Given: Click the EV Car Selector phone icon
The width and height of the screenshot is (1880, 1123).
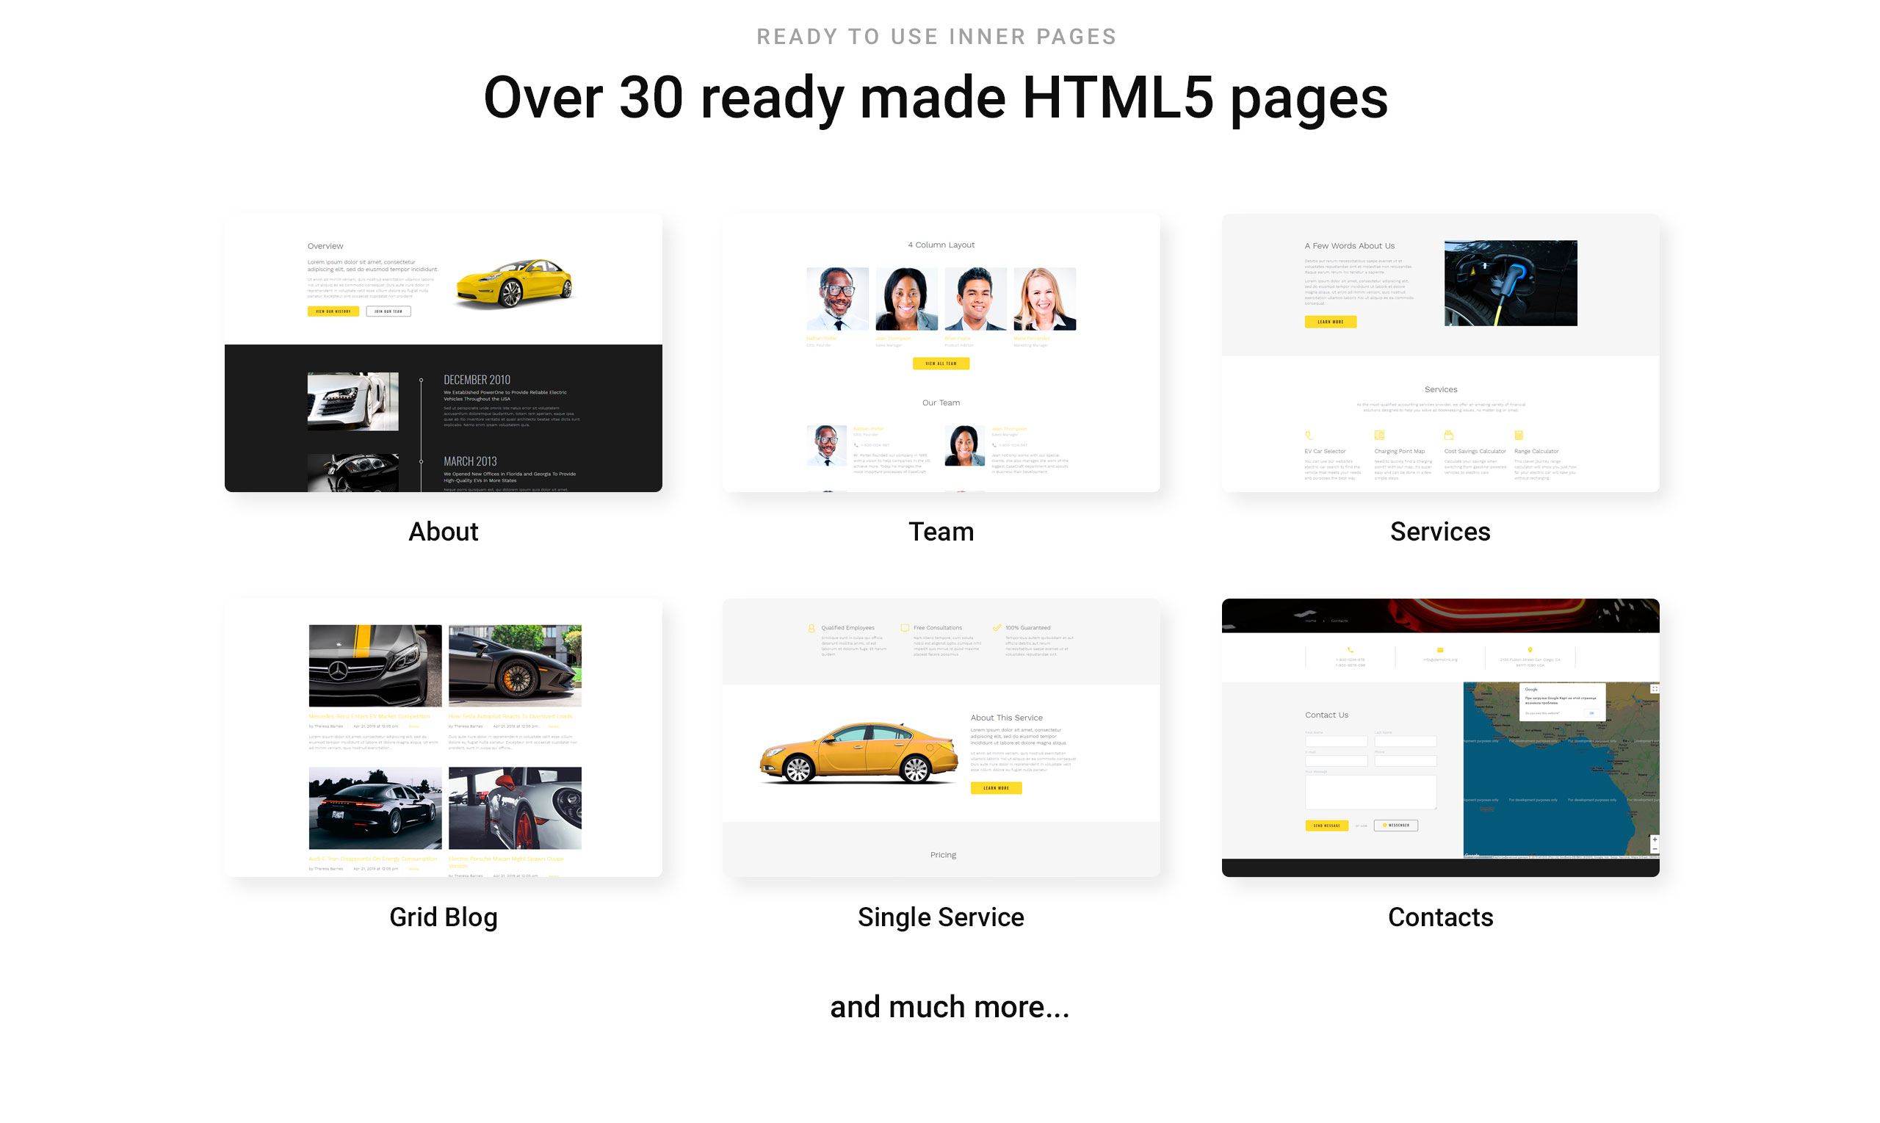Looking at the screenshot, I should 1309,435.
